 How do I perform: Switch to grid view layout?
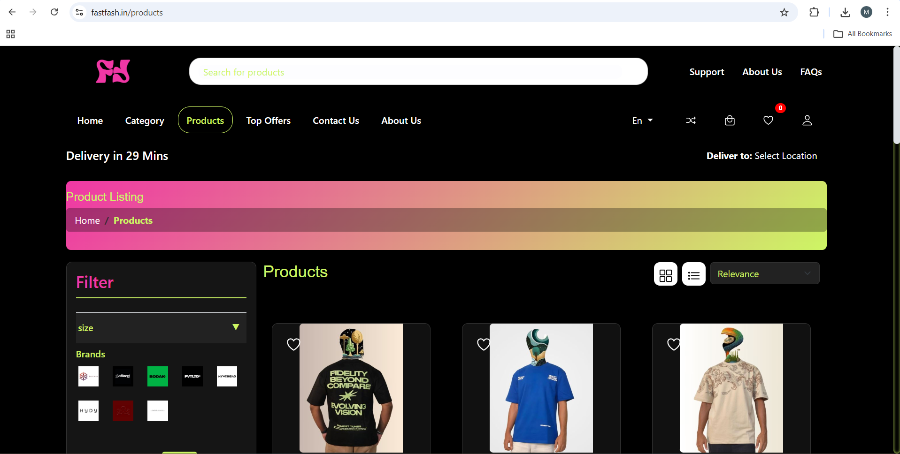pyautogui.click(x=665, y=274)
